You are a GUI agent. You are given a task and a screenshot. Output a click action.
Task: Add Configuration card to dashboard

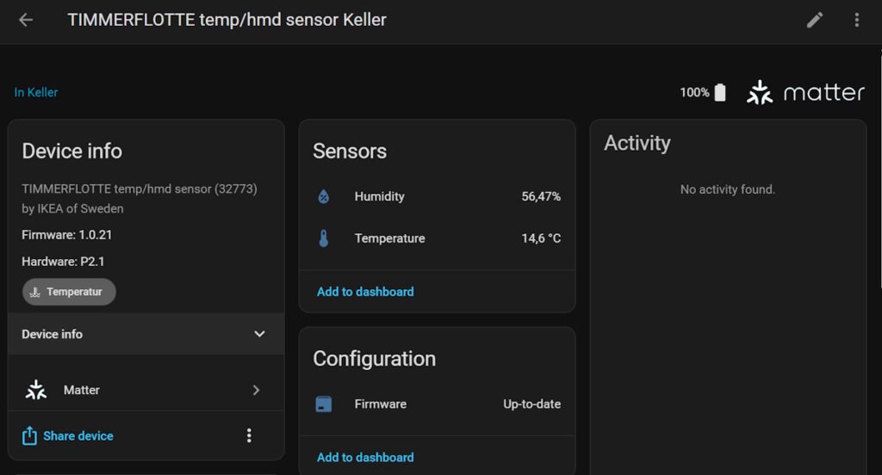click(365, 457)
